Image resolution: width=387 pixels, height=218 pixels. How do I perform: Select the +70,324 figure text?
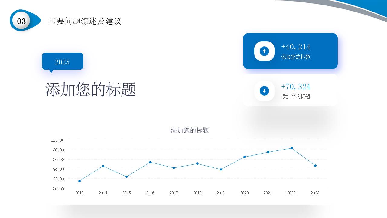295,87
